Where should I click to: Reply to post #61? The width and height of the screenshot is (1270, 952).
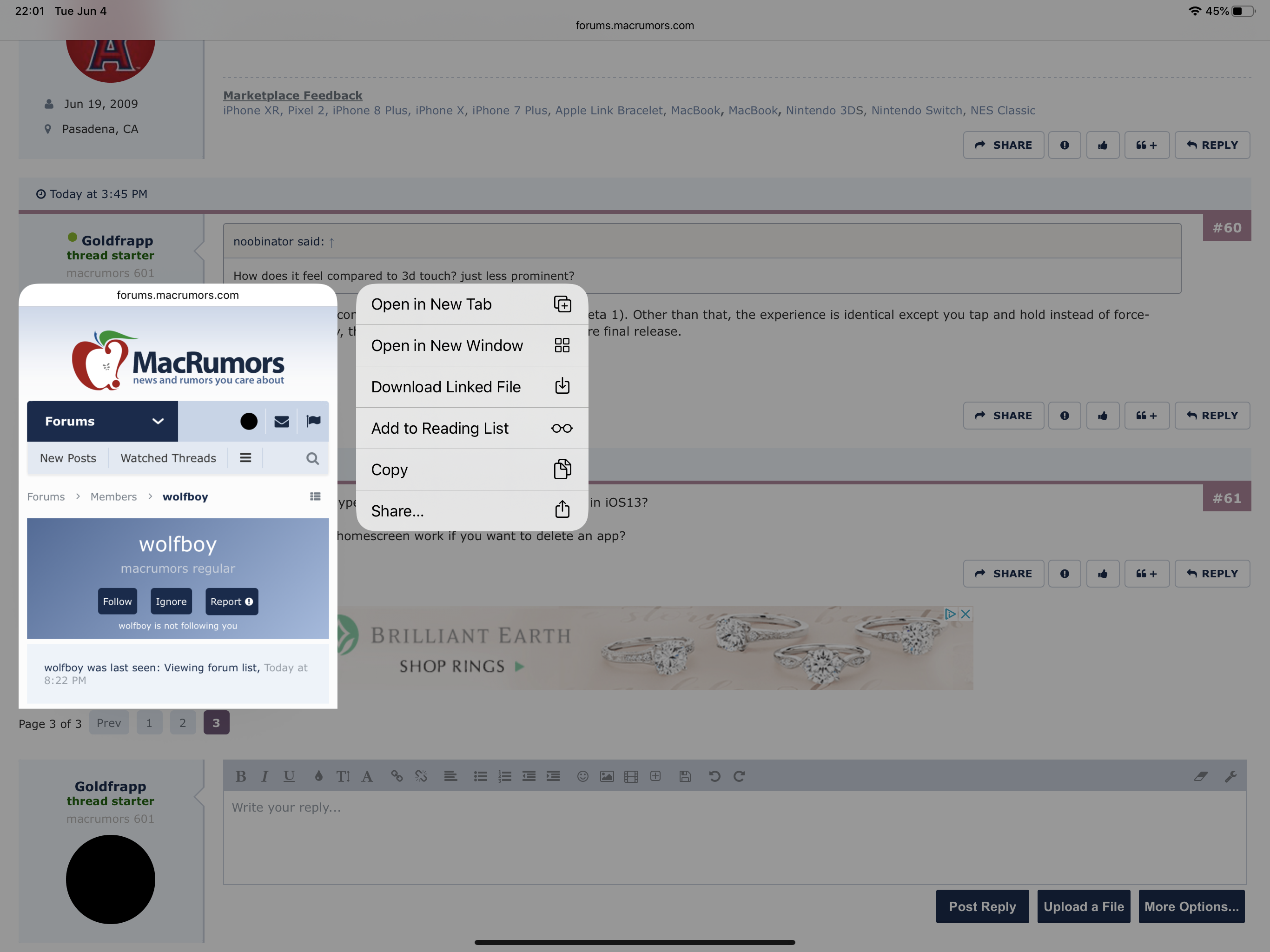[1212, 574]
